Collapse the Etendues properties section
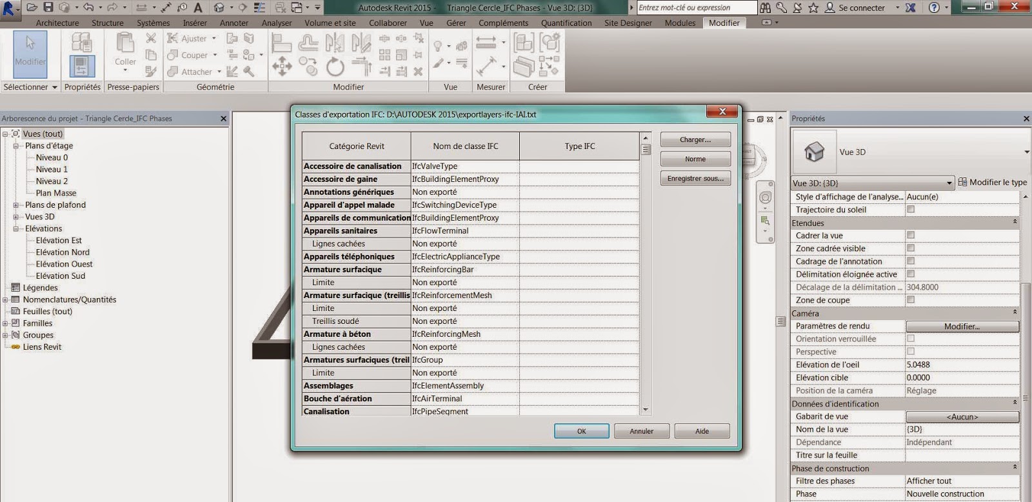Screen dimensions: 1032x502 (x=1015, y=222)
